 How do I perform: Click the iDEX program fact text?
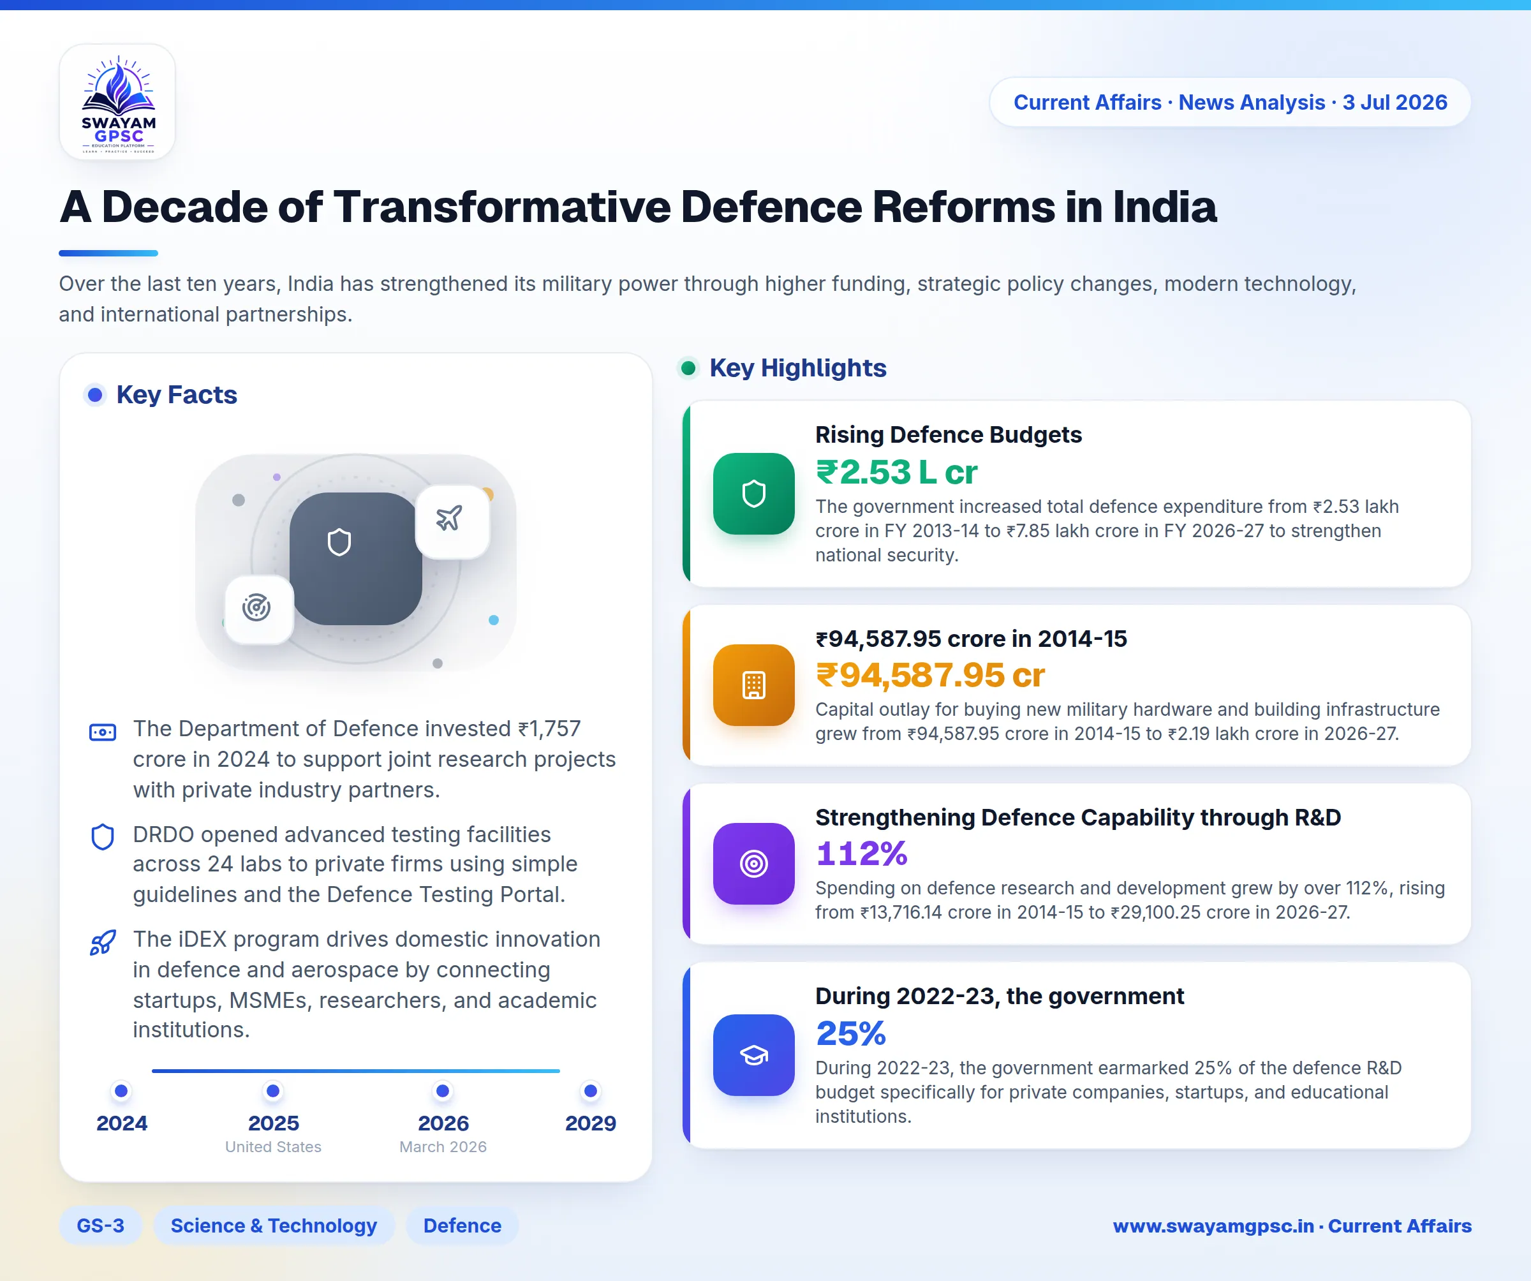[366, 984]
